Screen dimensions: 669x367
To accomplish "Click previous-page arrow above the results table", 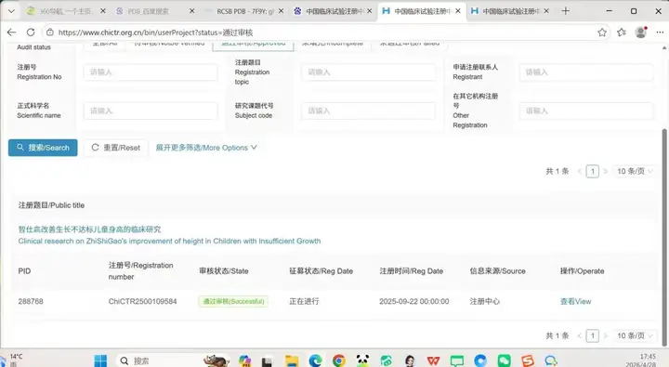I will point(580,171).
